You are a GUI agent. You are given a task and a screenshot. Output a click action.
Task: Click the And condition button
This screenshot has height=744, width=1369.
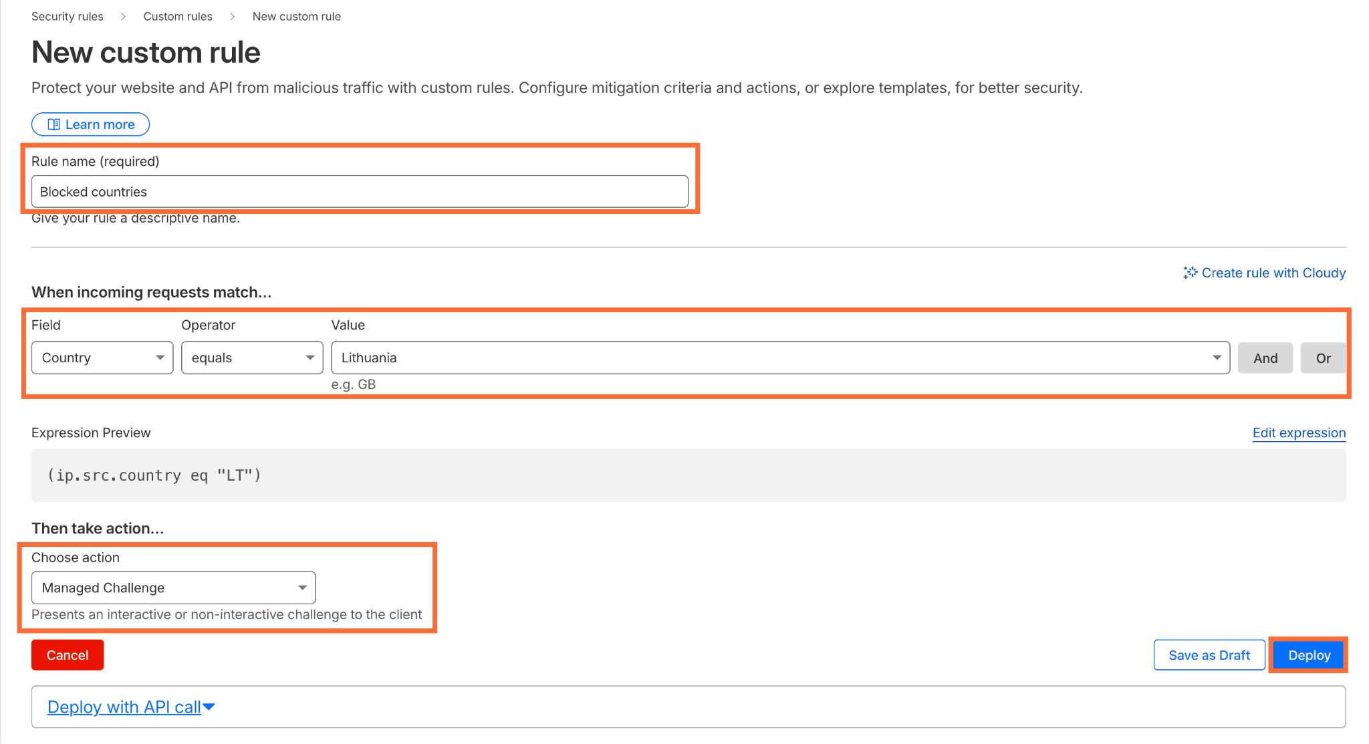[1265, 358]
